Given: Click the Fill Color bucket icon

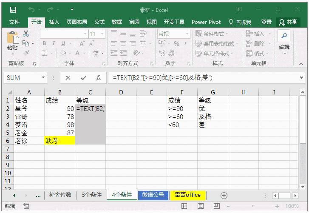Looking at the screenshot, I should [x=63, y=53].
